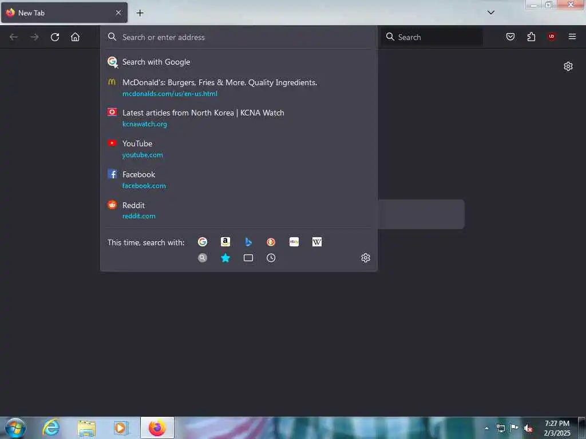
Task: Click the facebook.com URL
Action: click(144, 186)
